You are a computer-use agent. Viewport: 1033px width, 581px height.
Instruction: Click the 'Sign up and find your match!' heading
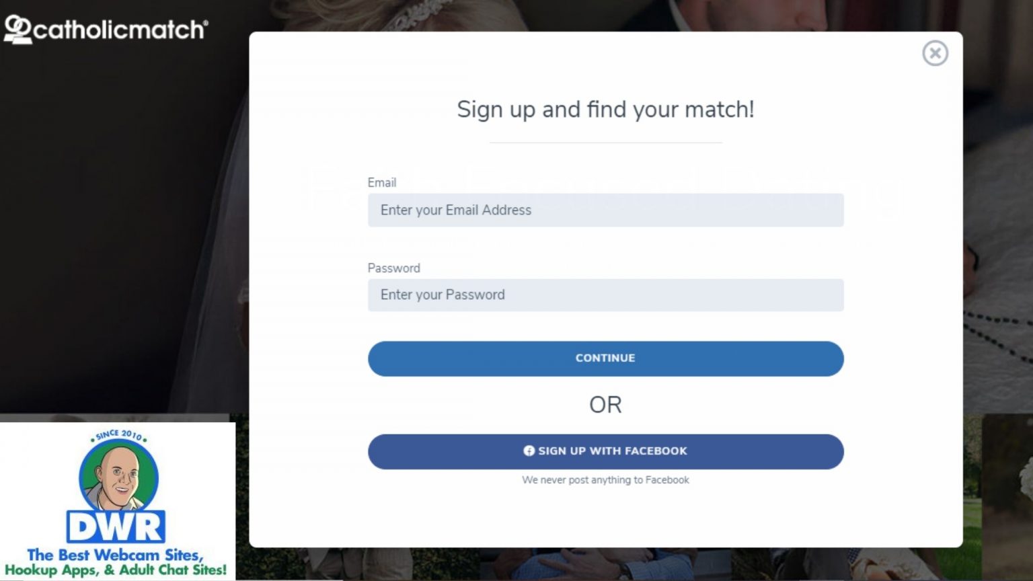tap(605, 109)
